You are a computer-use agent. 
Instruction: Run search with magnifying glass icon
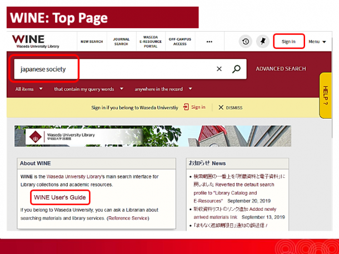236,69
